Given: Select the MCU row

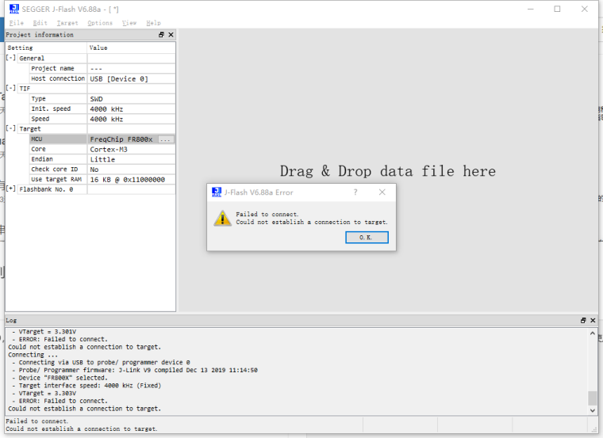Looking at the screenshot, I should (102, 139).
